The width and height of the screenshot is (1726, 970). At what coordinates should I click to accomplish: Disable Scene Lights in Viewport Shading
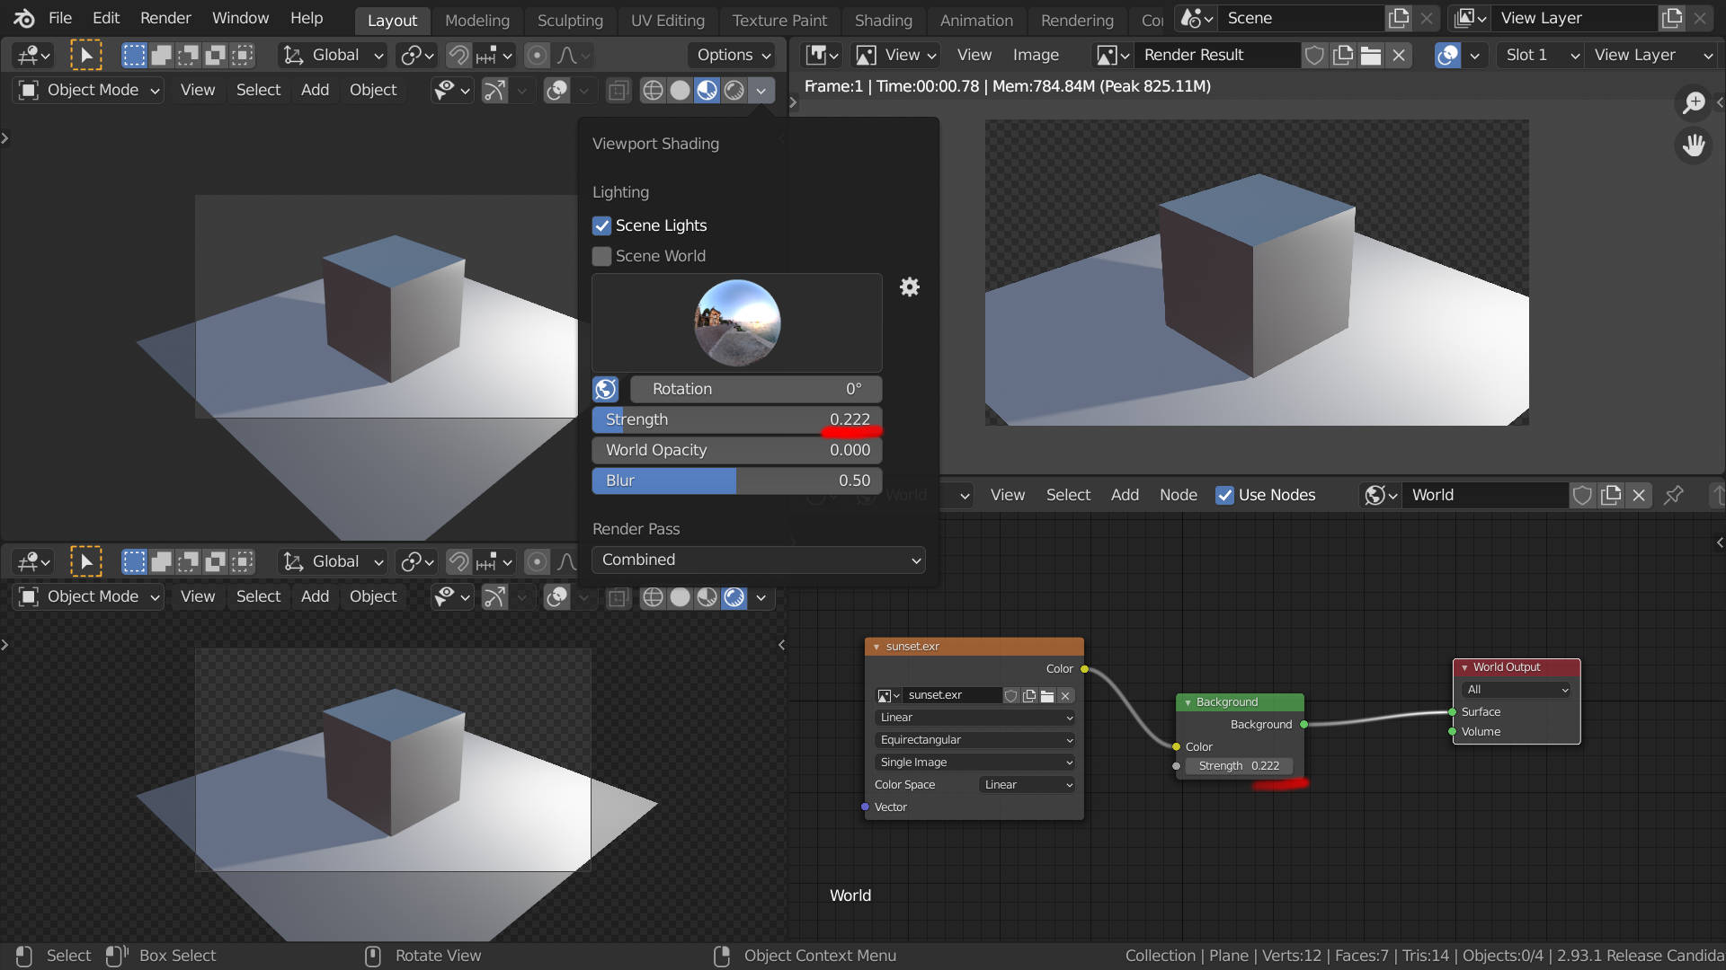click(x=601, y=225)
